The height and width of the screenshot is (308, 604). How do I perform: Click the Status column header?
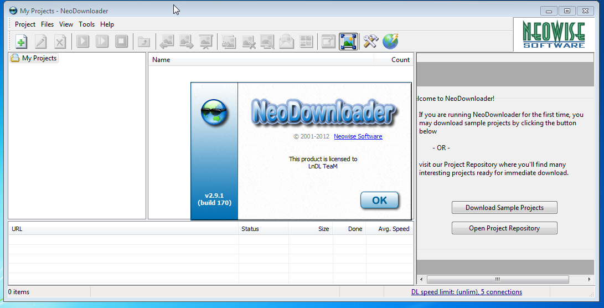click(264, 229)
